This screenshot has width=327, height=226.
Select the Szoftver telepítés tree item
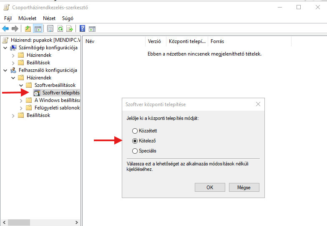click(x=60, y=93)
